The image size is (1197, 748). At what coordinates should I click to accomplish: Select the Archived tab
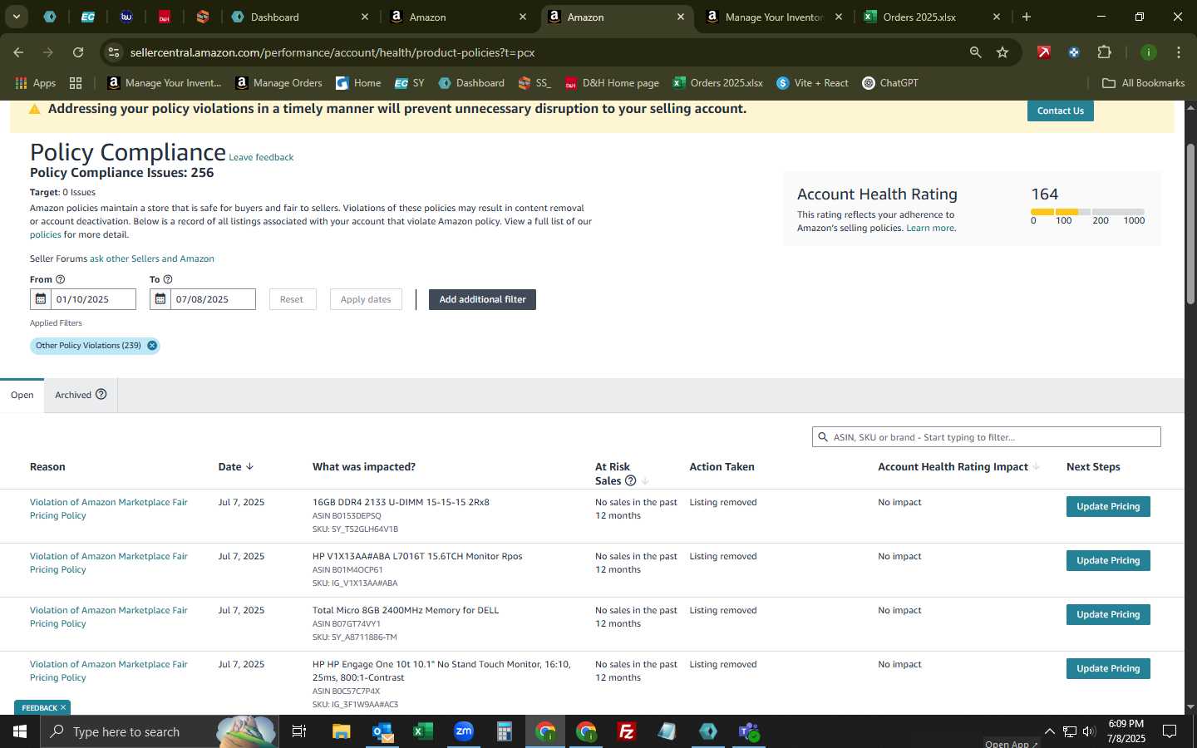tap(81, 395)
